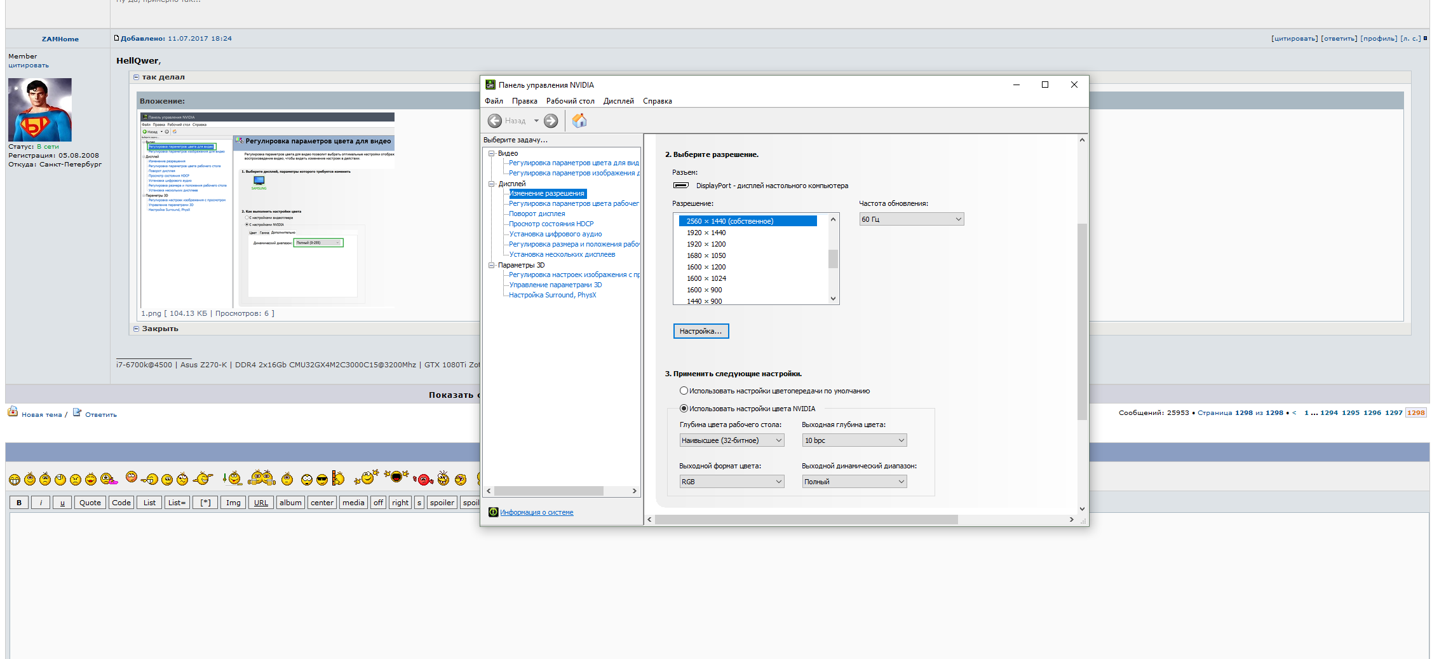Click the Home icon in NVIDIA toolbar

(579, 121)
